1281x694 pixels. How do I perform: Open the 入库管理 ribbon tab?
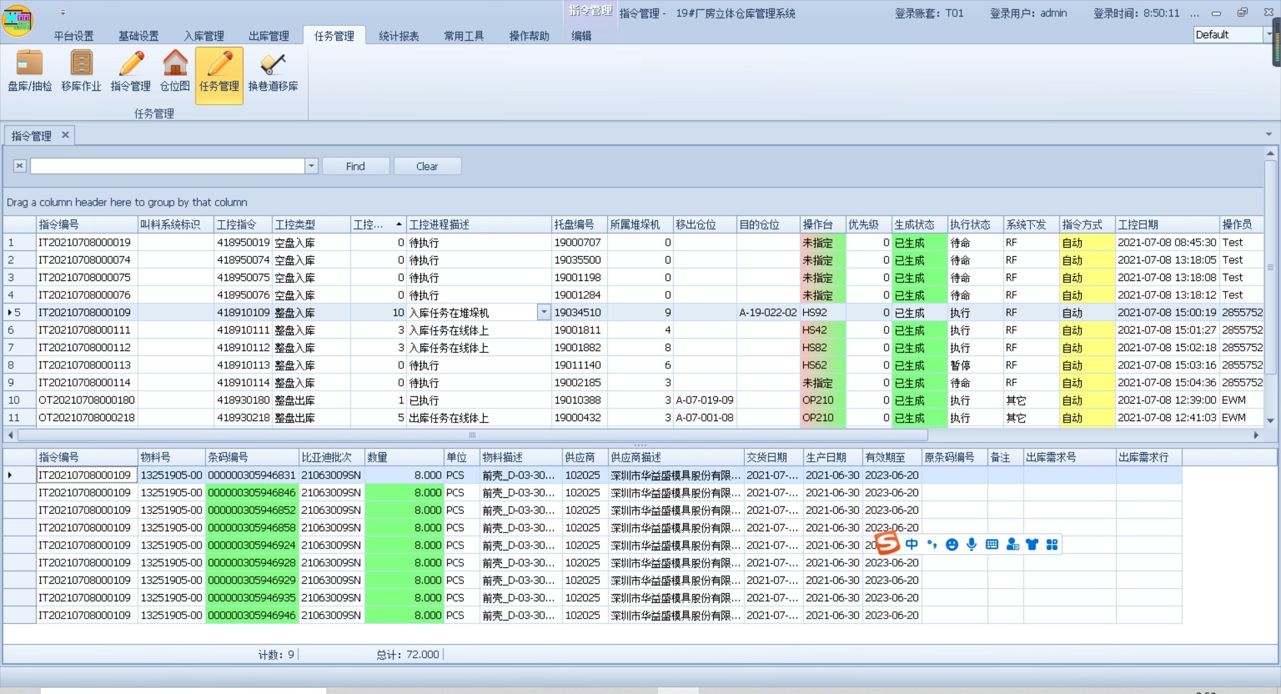[204, 36]
